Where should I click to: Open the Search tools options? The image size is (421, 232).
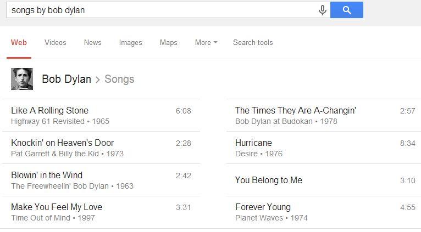[x=253, y=42]
